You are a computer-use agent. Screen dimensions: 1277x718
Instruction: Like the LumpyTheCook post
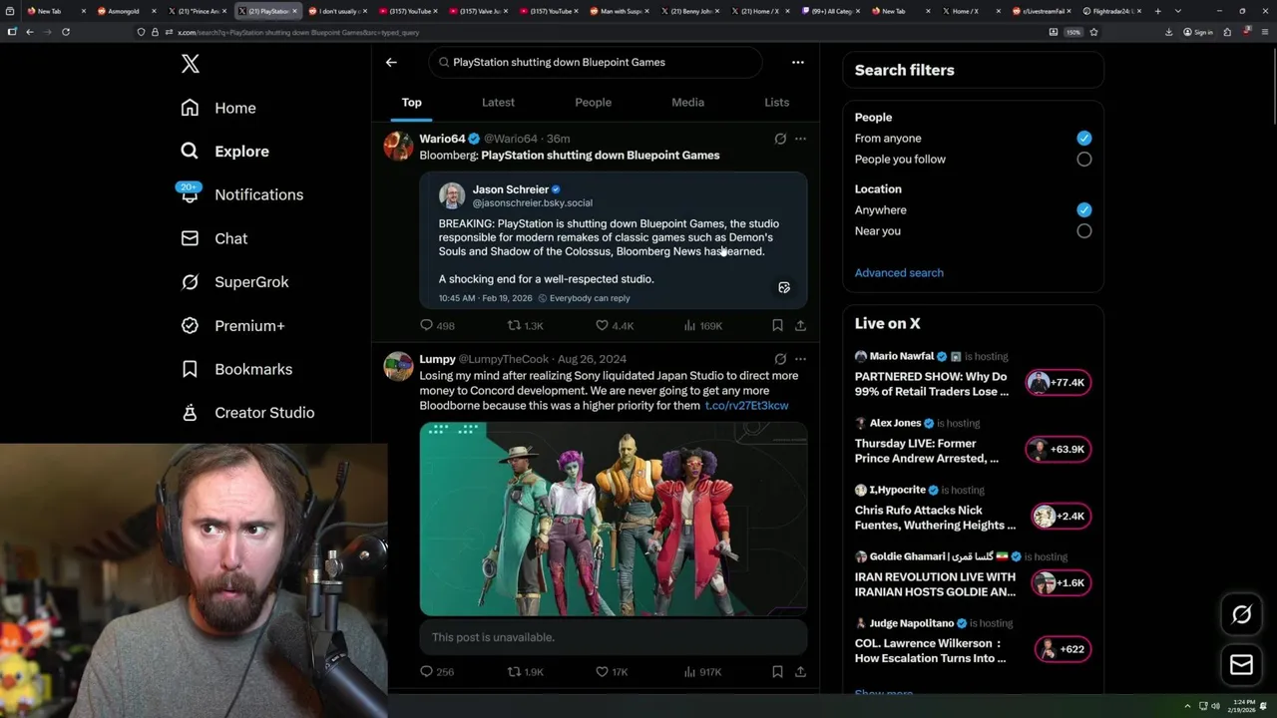click(x=612, y=672)
